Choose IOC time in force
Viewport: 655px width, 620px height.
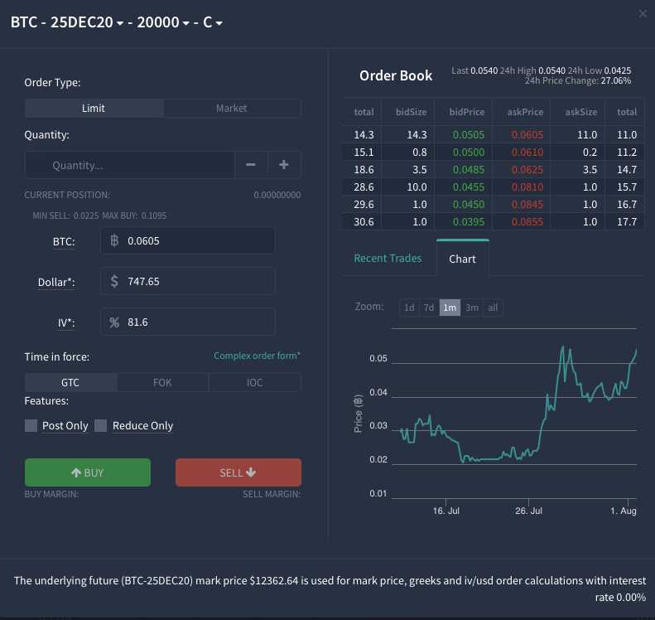point(254,383)
